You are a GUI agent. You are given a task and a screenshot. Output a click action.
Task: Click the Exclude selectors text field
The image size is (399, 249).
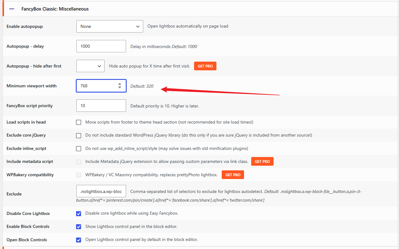coord(101,191)
